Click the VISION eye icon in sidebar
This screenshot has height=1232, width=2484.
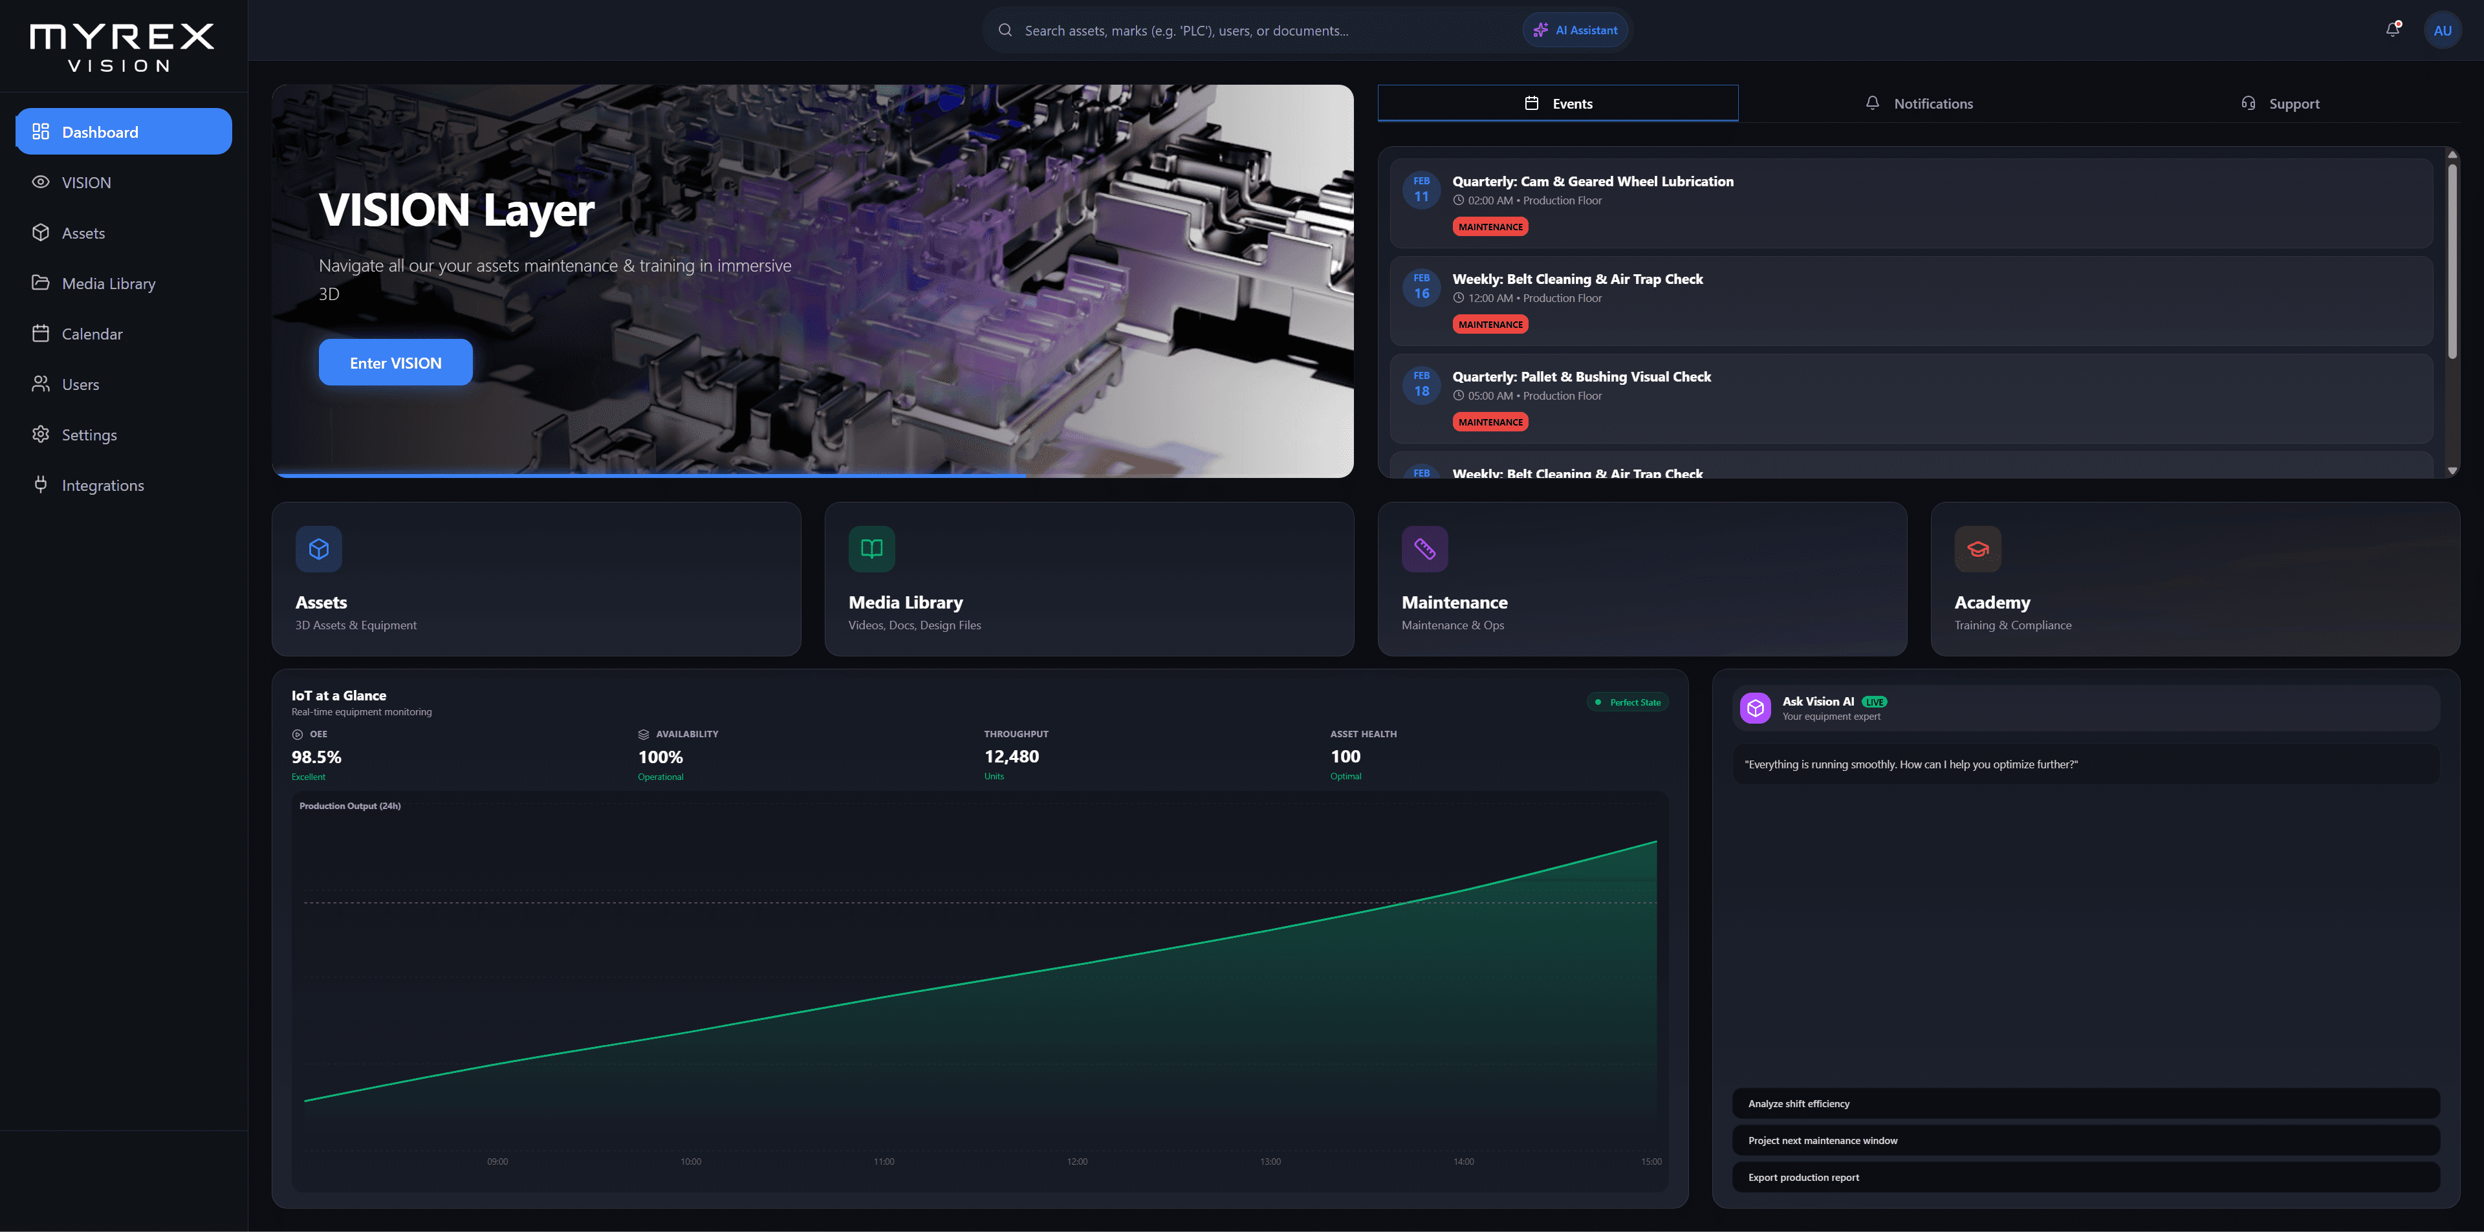pyautogui.click(x=41, y=182)
